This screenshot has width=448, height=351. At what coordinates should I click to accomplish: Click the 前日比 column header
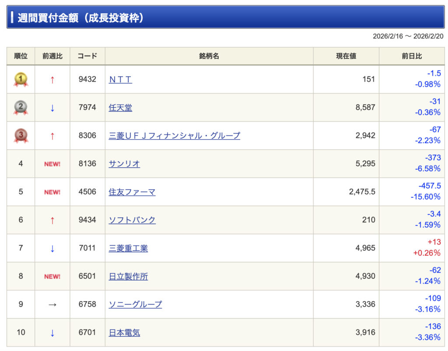pos(411,56)
